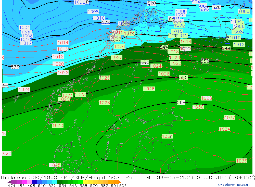Click the legend value 474

coord(11,185)
